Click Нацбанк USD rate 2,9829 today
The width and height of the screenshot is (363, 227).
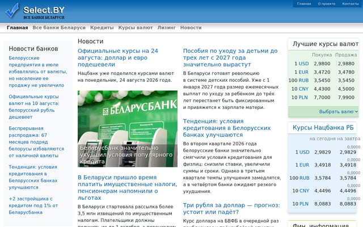click(x=323, y=152)
